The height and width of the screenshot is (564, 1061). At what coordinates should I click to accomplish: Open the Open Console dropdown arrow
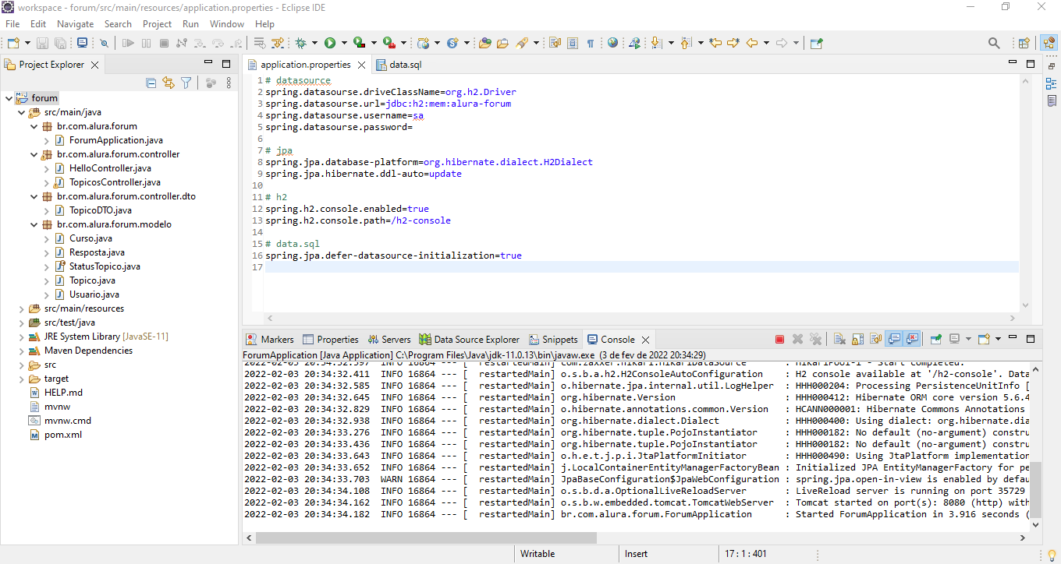coord(997,339)
